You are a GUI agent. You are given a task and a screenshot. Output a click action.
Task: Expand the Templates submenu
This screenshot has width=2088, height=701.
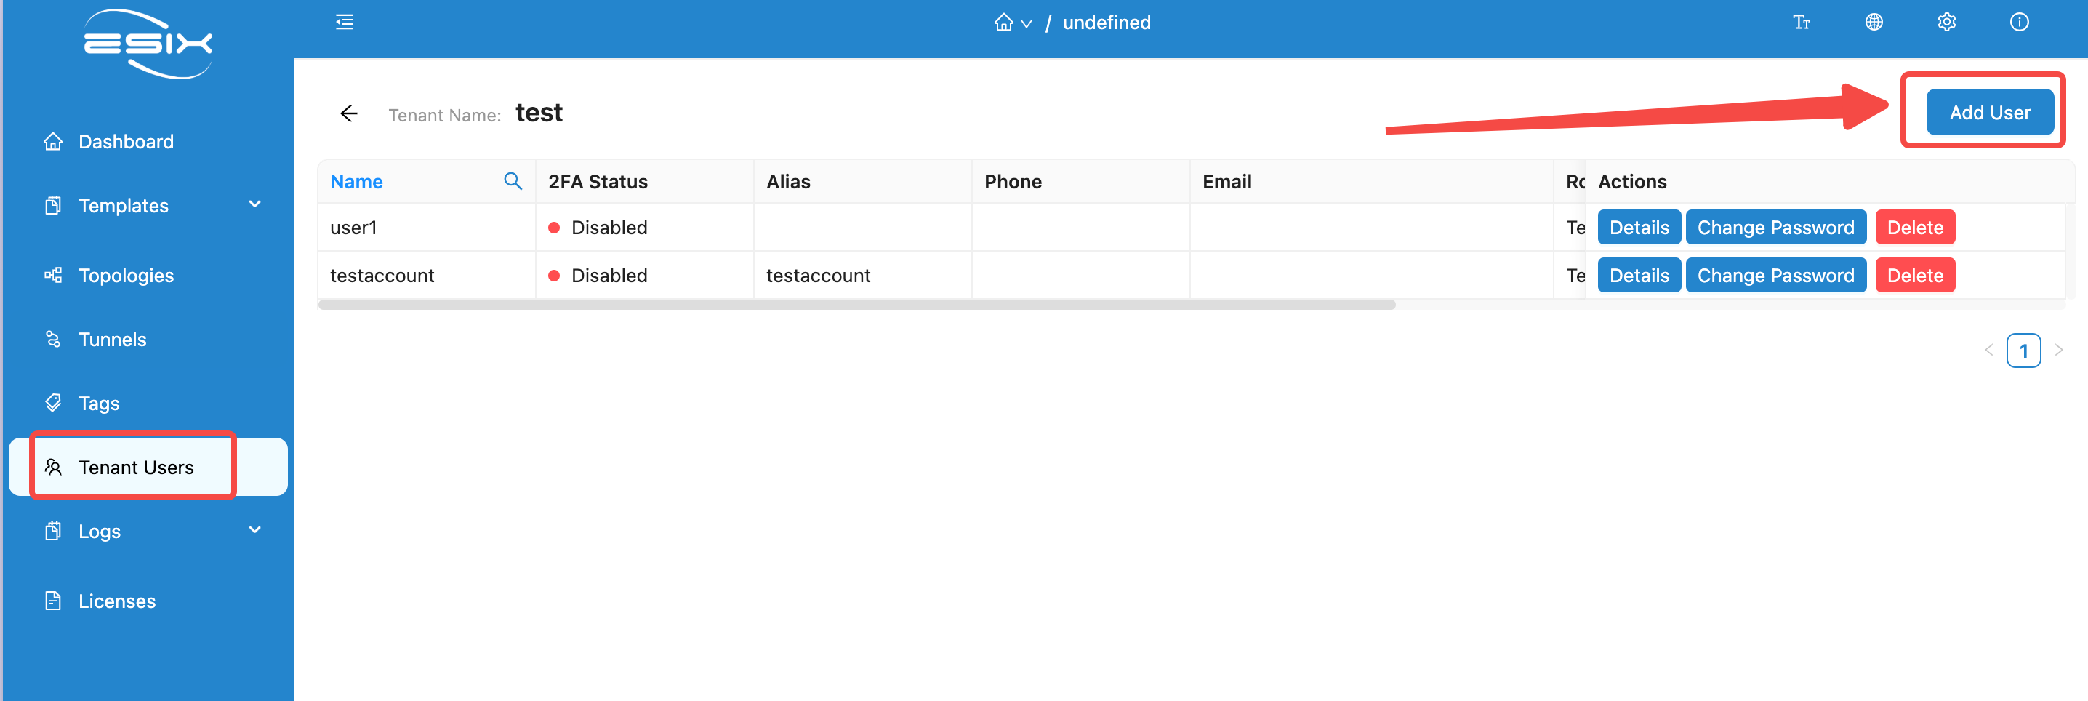254,205
